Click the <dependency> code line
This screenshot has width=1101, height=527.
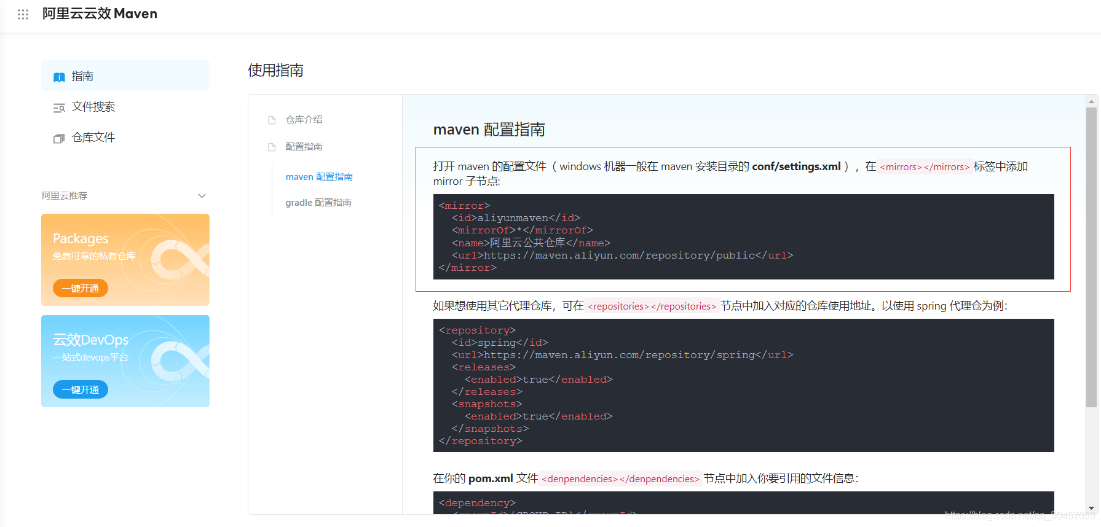(478, 503)
